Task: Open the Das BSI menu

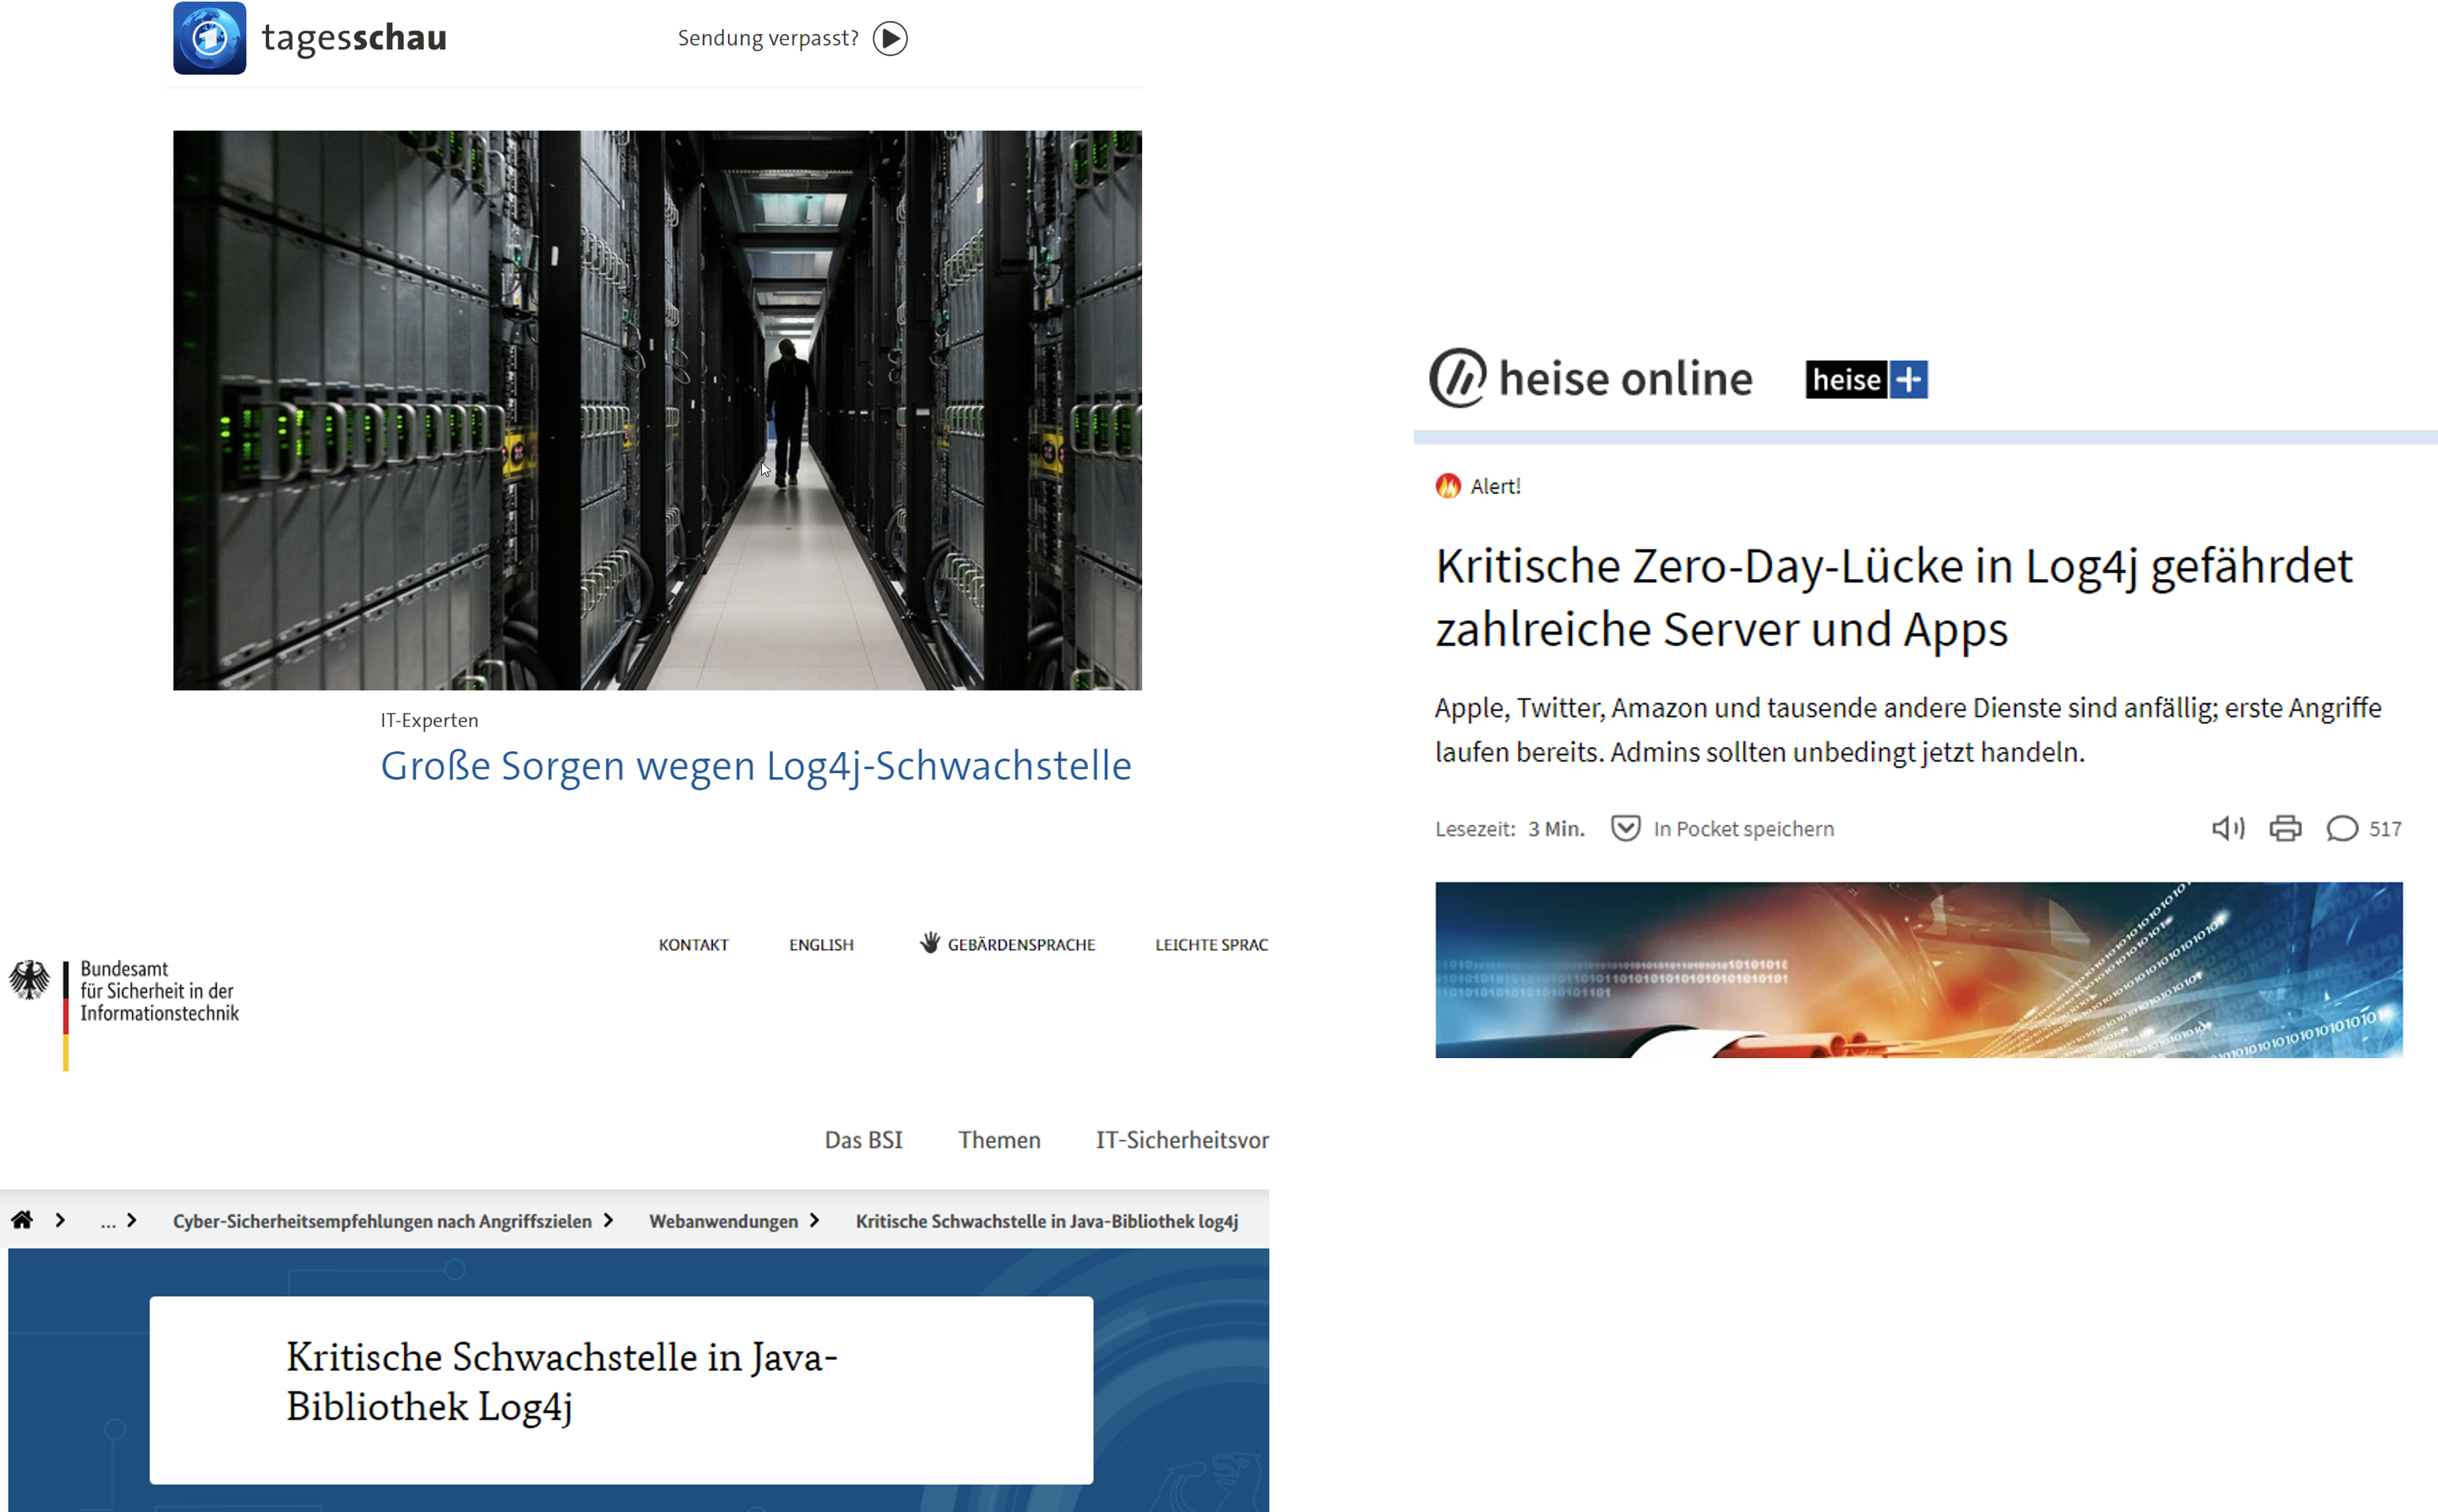Action: (x=863, y=1140)
